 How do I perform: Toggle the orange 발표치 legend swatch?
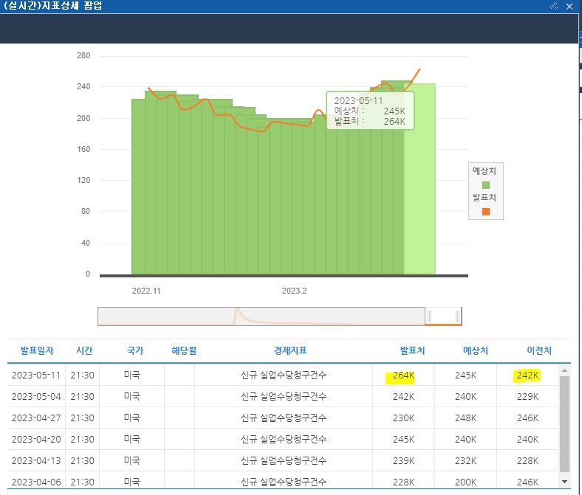(485, 211)
